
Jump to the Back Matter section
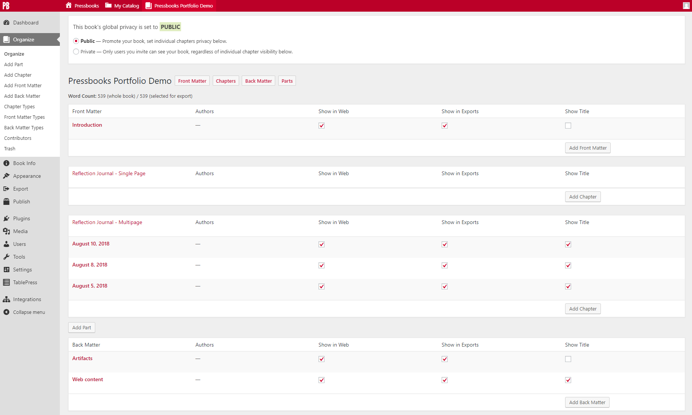258,81
